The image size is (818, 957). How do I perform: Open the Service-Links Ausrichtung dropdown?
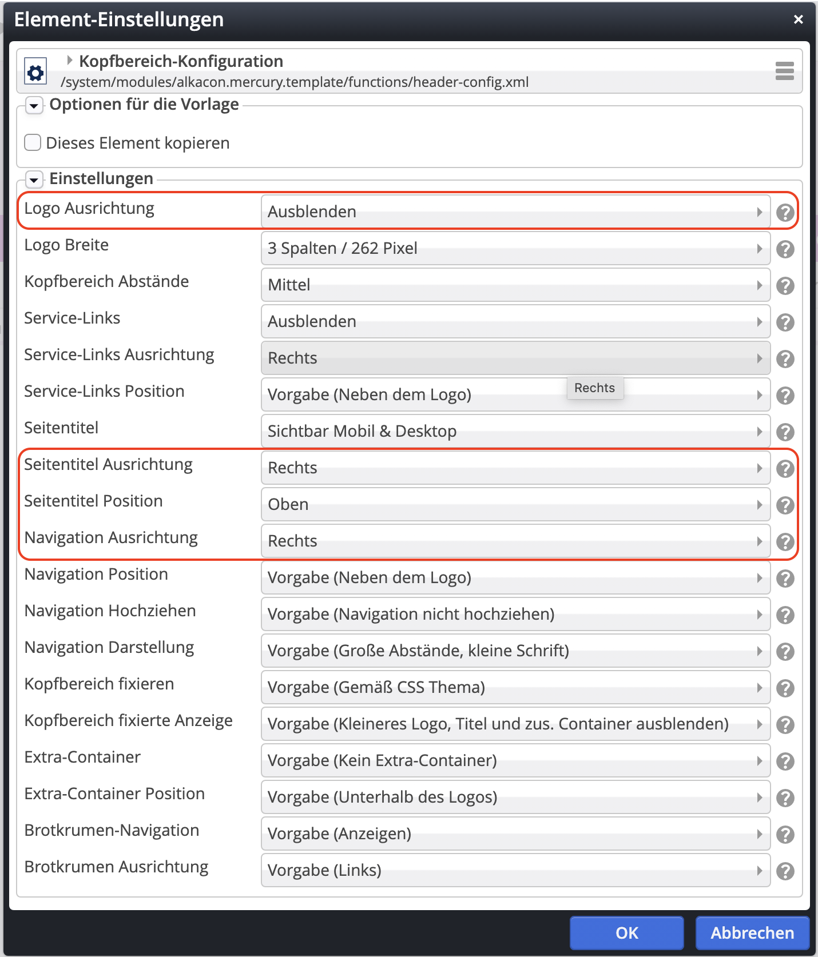coord(515,358)
